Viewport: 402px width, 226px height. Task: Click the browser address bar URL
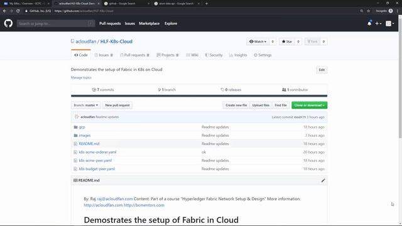click(84, 11)
